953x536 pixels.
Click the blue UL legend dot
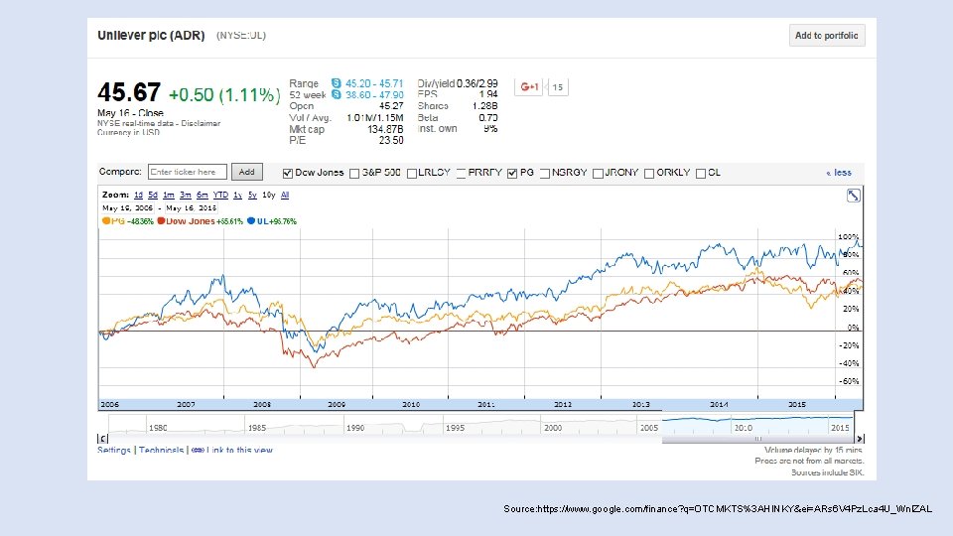point(251,221)
